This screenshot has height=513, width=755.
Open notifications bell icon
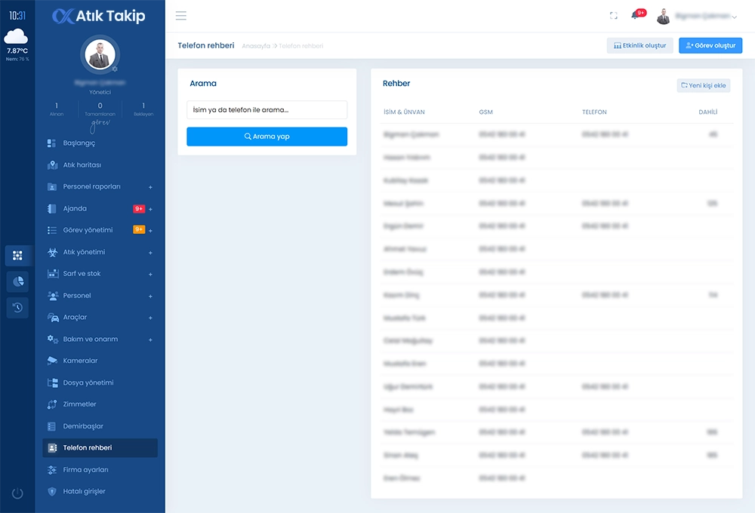tap(636, 16)
